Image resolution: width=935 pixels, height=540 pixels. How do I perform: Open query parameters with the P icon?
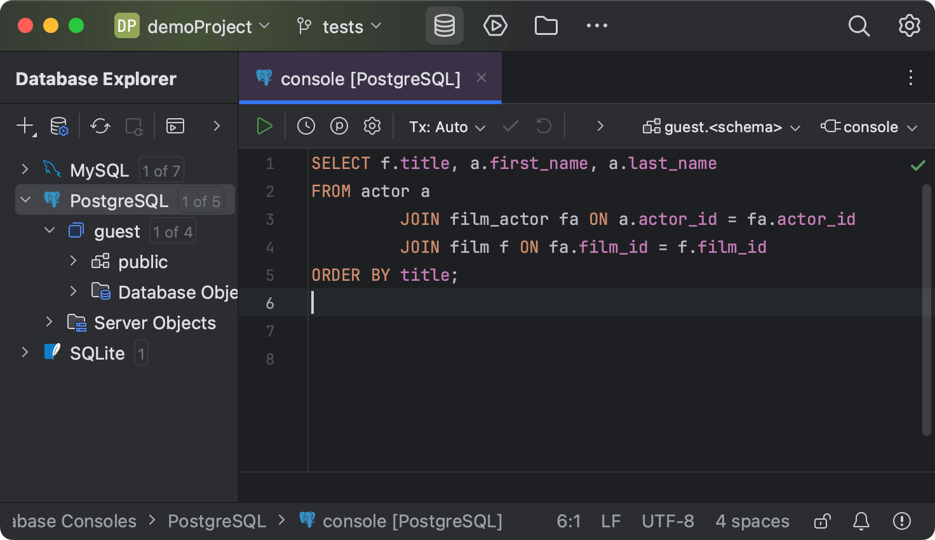tap(339, 126)
